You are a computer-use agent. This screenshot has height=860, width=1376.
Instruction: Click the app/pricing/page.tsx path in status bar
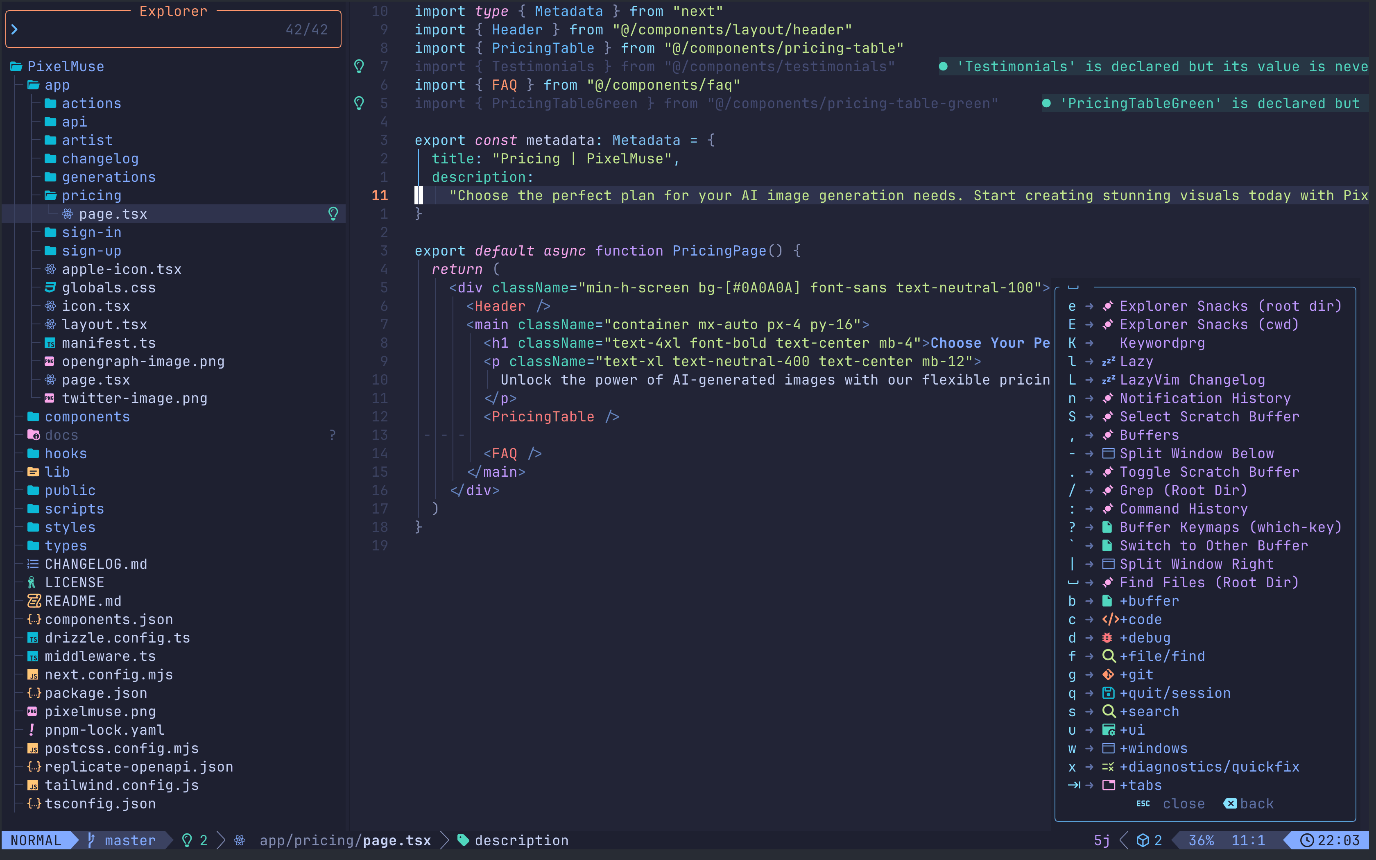click(345, 840)
